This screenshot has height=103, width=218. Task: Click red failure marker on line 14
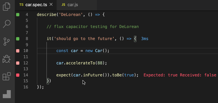[18, 75]
